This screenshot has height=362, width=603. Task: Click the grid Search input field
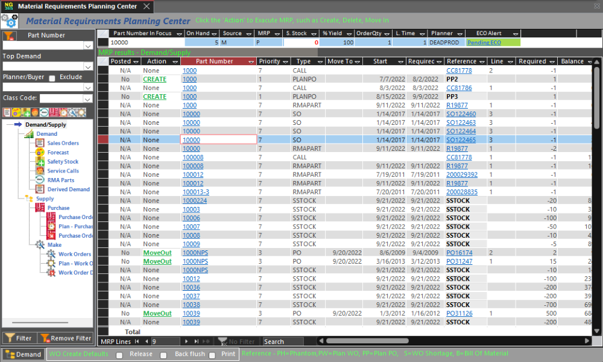point(283,341)
